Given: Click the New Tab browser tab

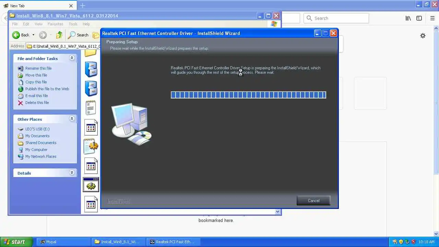Looking at the screenshot, I should point(38,6).
